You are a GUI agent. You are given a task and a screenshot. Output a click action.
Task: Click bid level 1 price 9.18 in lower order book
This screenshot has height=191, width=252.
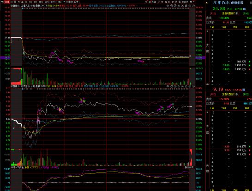(227, 150)
